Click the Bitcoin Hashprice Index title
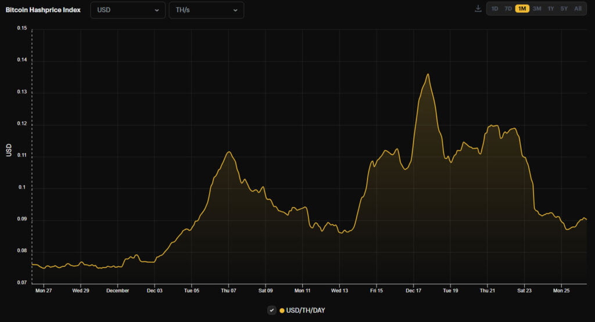The image size is (595, 322). (x=43, y=10)
